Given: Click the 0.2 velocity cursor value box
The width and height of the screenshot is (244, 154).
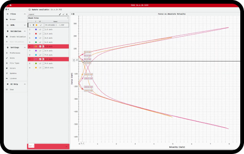Looking at the screenshot, I should pyautogui.click(x=82, y=143).
